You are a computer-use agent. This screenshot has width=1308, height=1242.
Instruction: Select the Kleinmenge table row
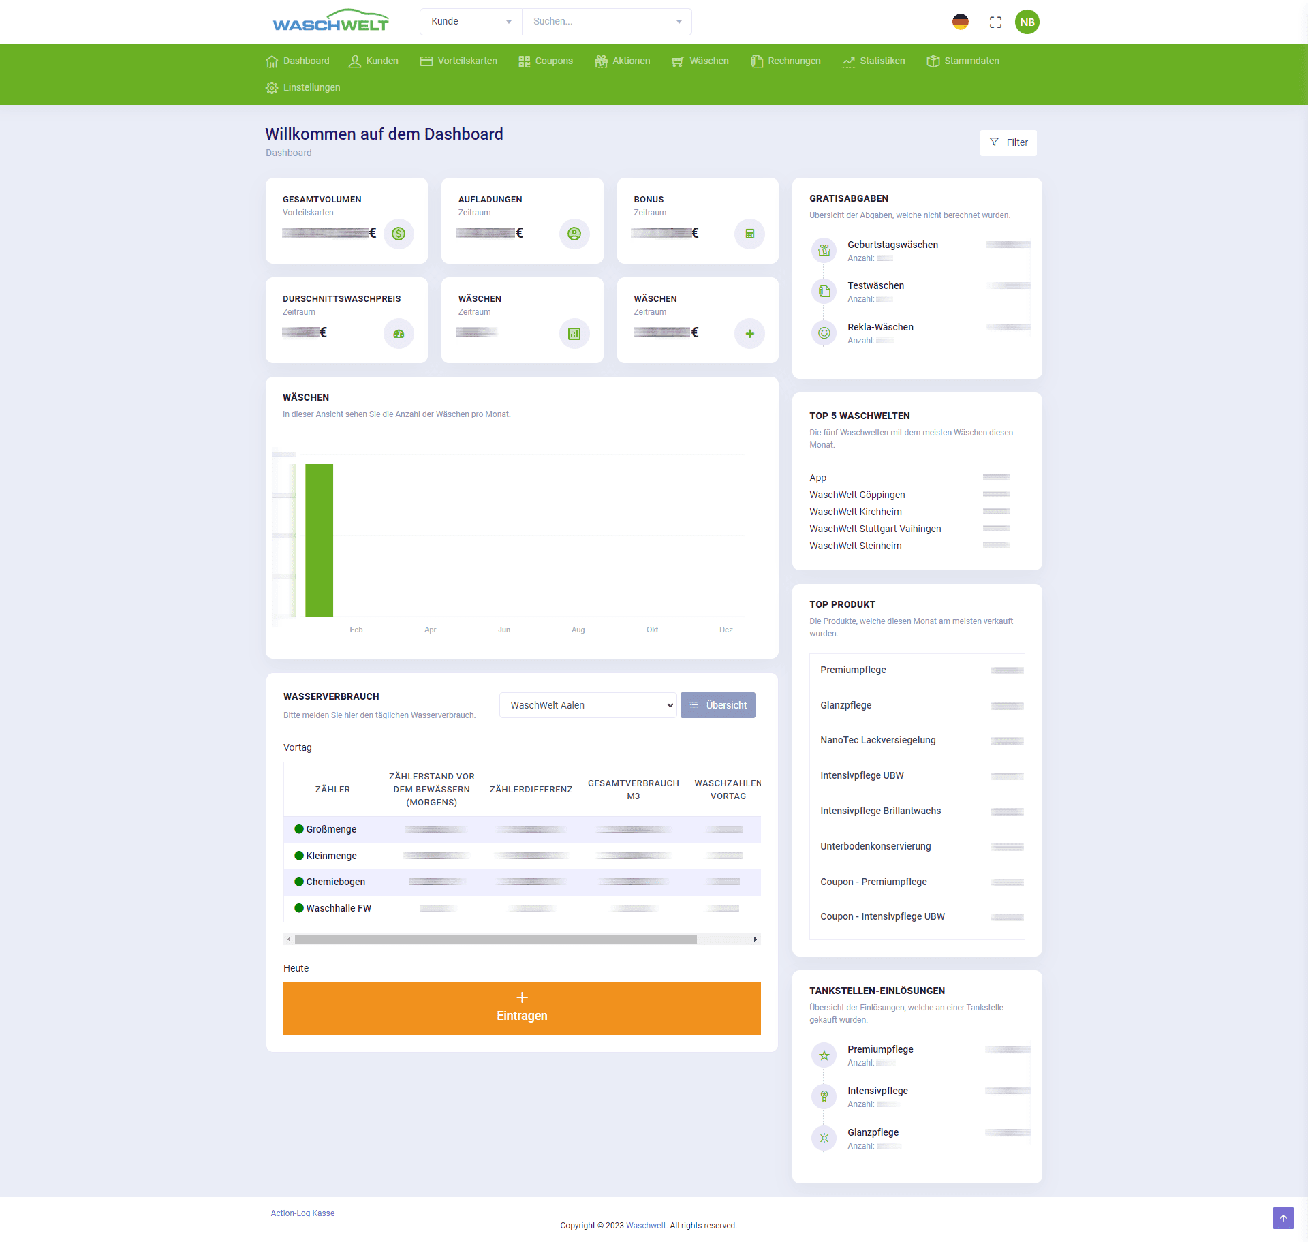pos(522,856)
